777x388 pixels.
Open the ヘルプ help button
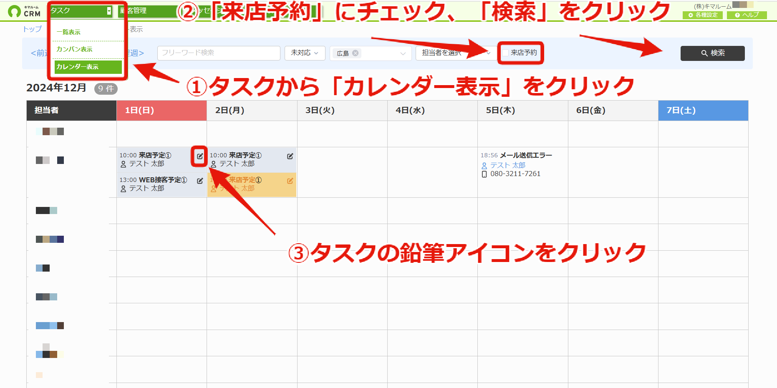click(x=747, y=15)
